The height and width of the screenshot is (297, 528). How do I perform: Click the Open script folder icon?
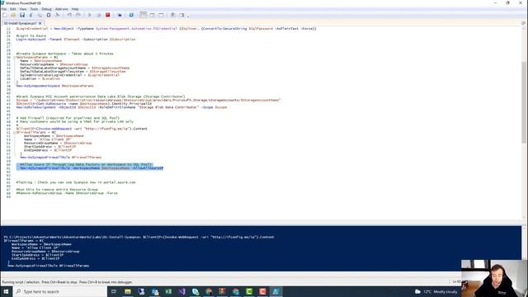13,15
